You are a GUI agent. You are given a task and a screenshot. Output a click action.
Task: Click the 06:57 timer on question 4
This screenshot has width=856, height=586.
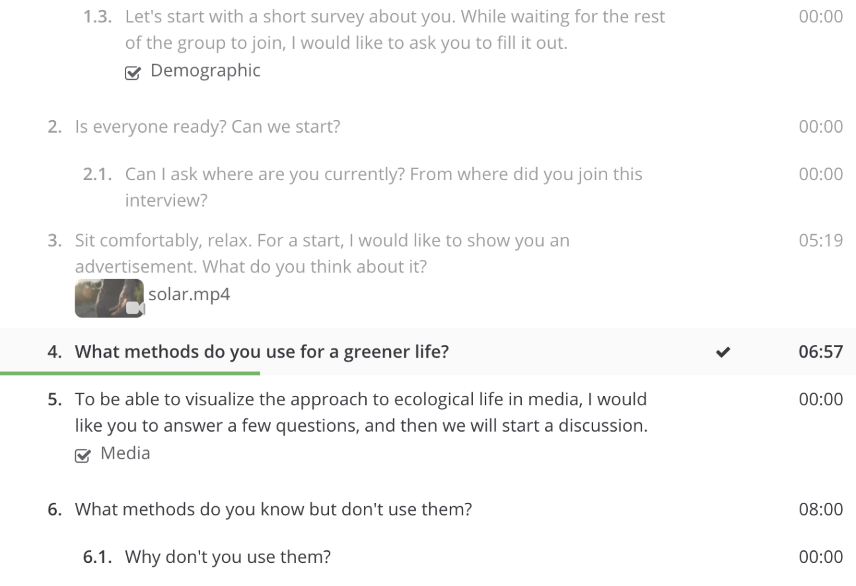821,352
